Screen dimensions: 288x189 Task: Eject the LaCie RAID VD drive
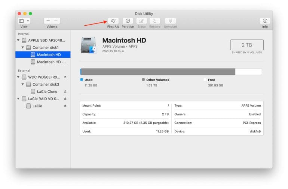(65, 99)
